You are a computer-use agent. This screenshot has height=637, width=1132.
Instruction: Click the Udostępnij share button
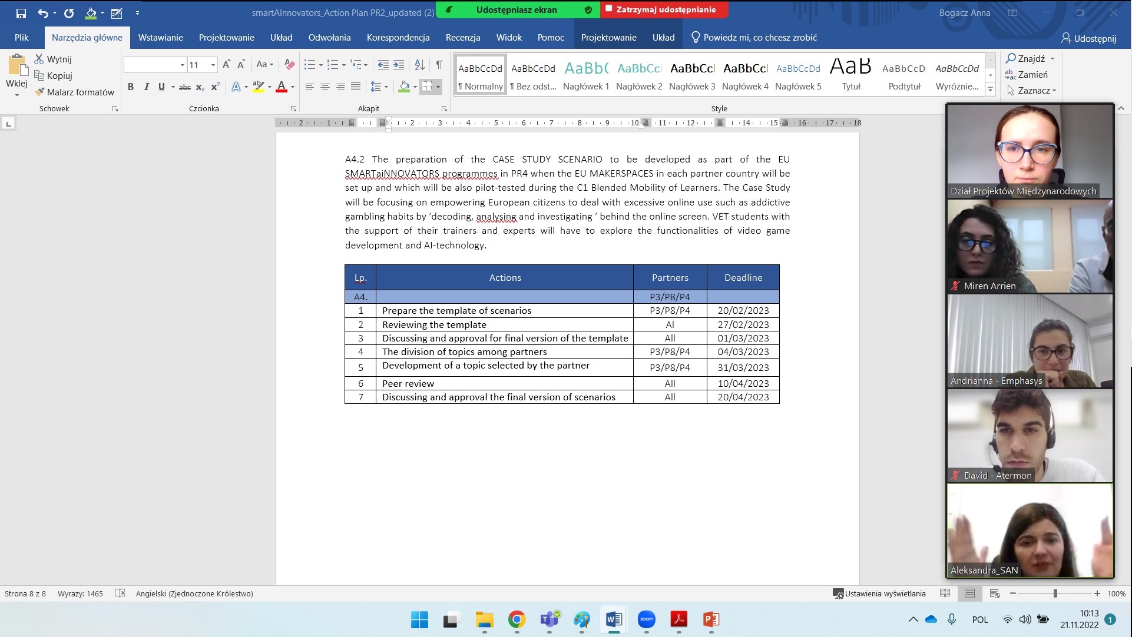pos(1089,38)
